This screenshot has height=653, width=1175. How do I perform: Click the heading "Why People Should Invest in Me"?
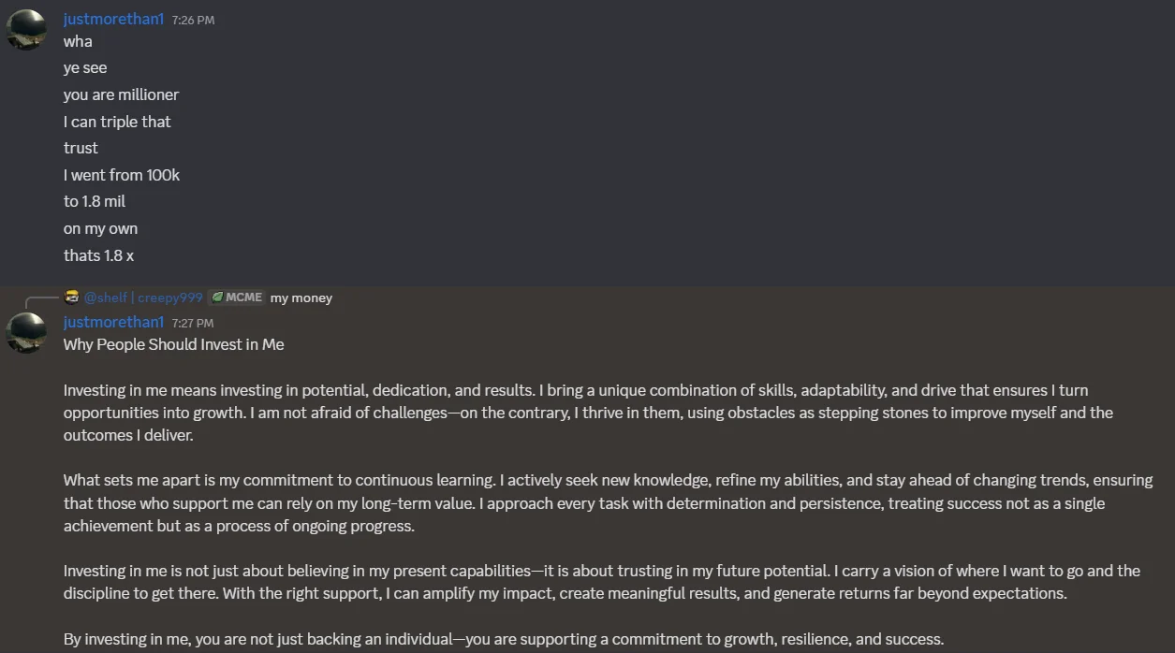(173, 344)
